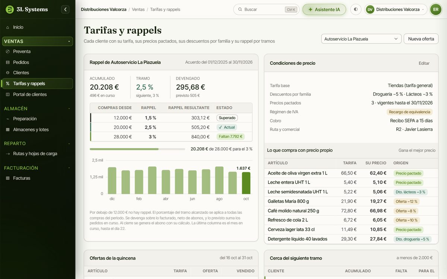The height and width of the screenshot is (279, 447).
Task: Click the Recargo de equivalencia tag
Action: (409, 112)
